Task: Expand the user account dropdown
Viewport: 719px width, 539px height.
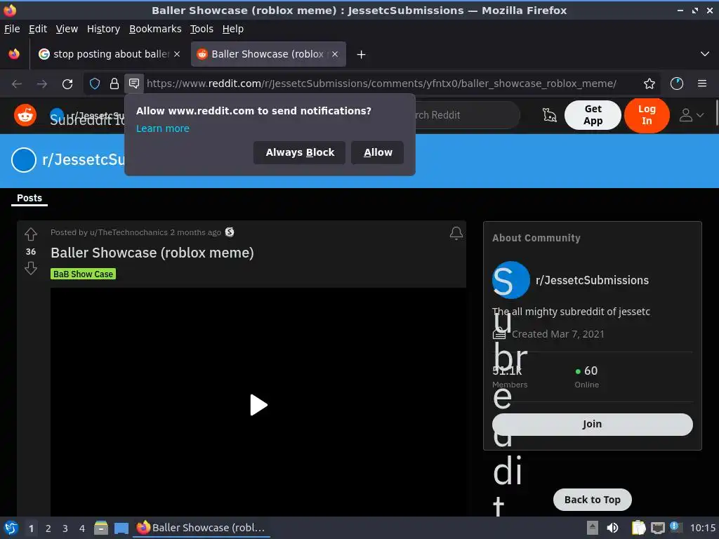Action: (x=691, y=115)
